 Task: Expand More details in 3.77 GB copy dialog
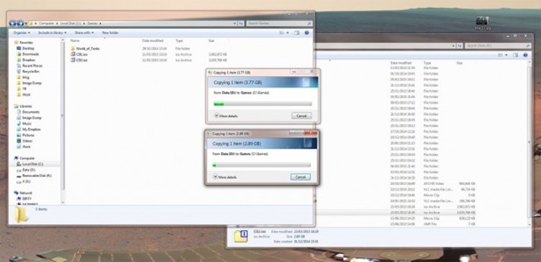(x=226, y=116)
